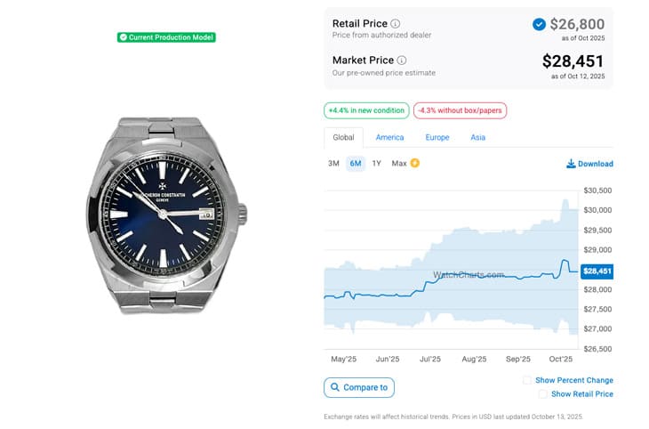
Task: Switch to the Global tab
Action: pyautogui.click(x=343, y=138)
